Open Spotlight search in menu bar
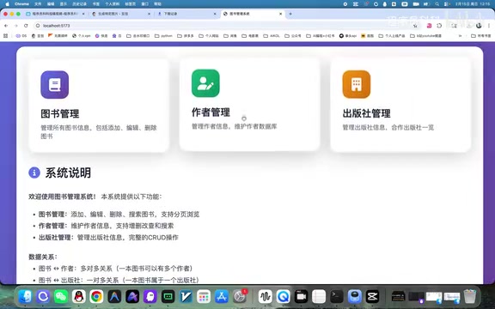This screenshot has width=495, height=309. (437, 4)
